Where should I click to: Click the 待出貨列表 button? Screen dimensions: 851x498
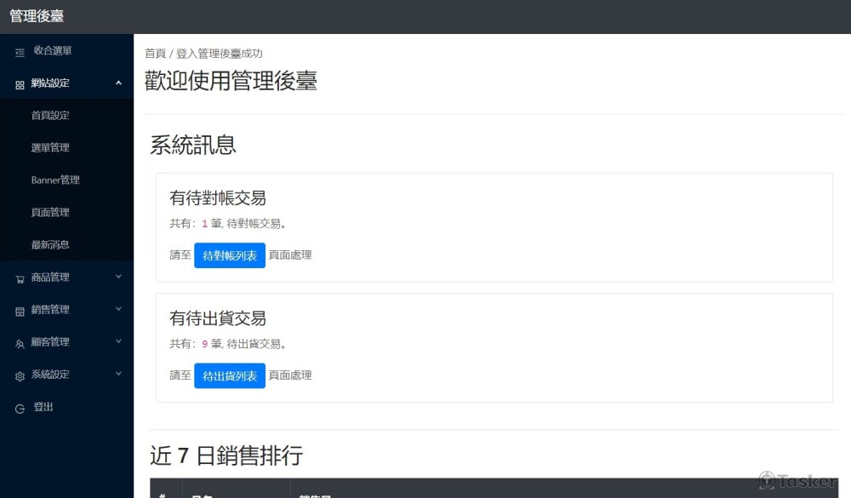pyautogui.click(x=230, y=375)
